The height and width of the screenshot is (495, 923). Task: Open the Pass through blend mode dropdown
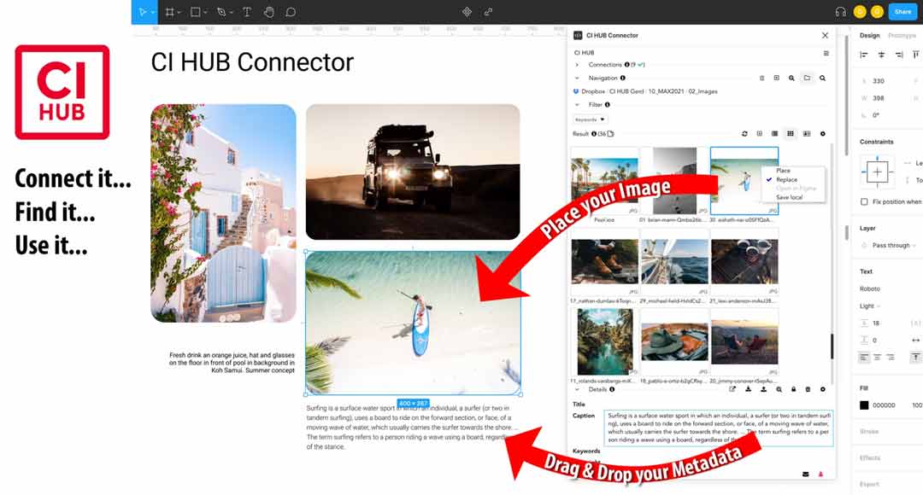coord(891,245)
